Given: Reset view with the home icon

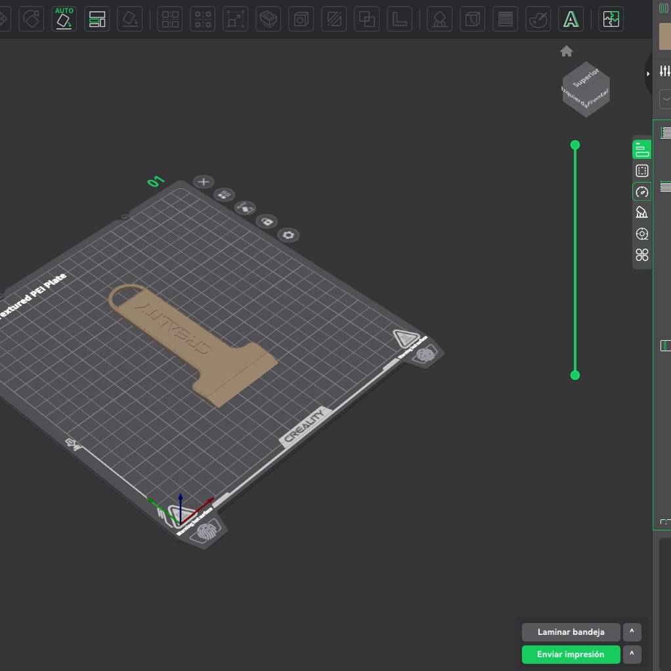Looking at the screenshot, I should click(x=567, y=51).
